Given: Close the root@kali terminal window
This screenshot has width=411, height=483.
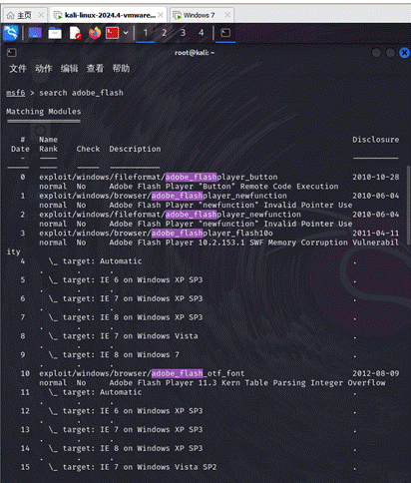Looking at the screenshot, I should (x=404, y=53).
